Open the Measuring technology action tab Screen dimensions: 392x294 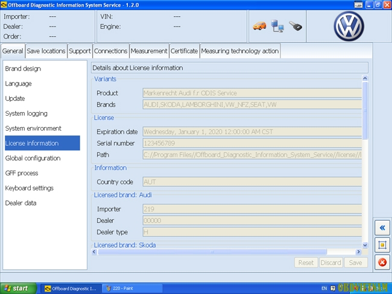click(x=240, y=51)
